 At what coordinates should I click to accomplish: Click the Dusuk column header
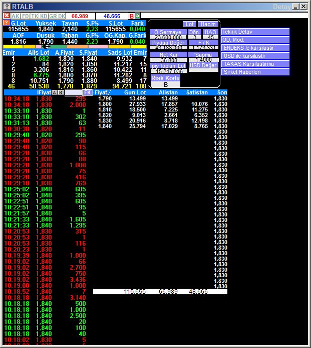[x=46, y=36]
